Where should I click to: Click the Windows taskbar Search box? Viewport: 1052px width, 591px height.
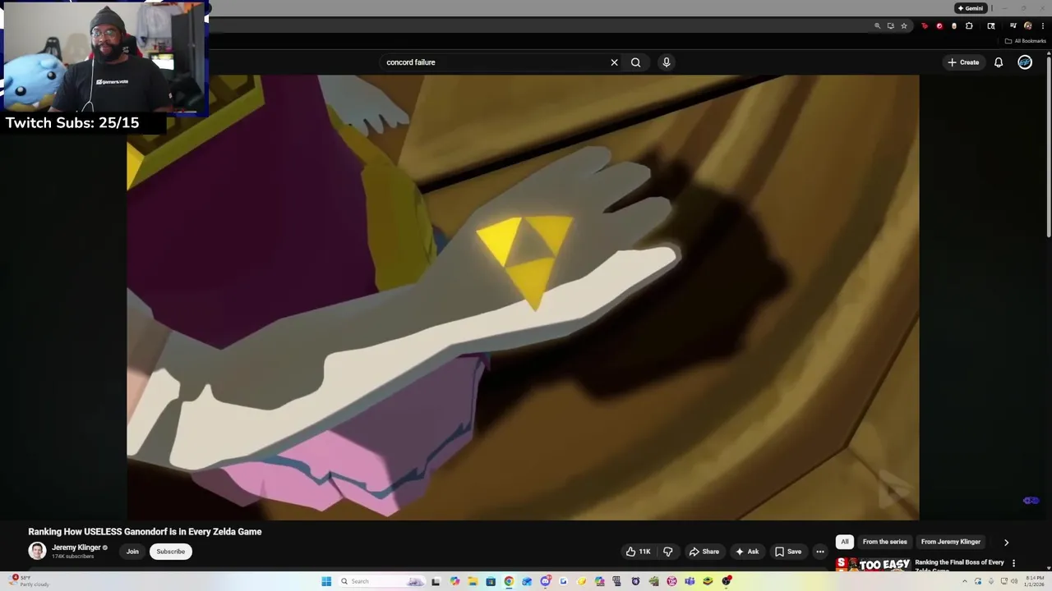pos(383,581)
